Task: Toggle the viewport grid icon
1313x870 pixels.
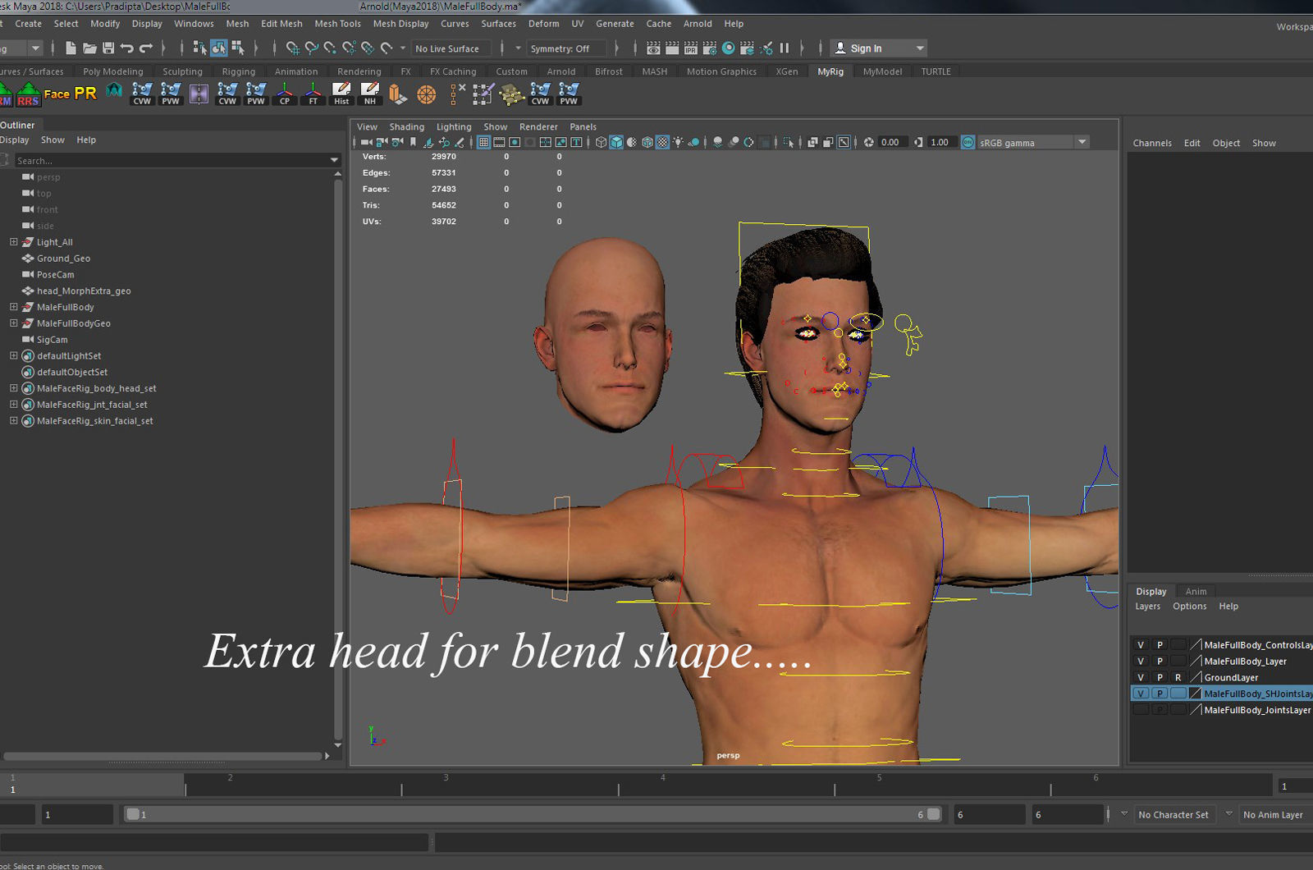Action: [484, 143]
